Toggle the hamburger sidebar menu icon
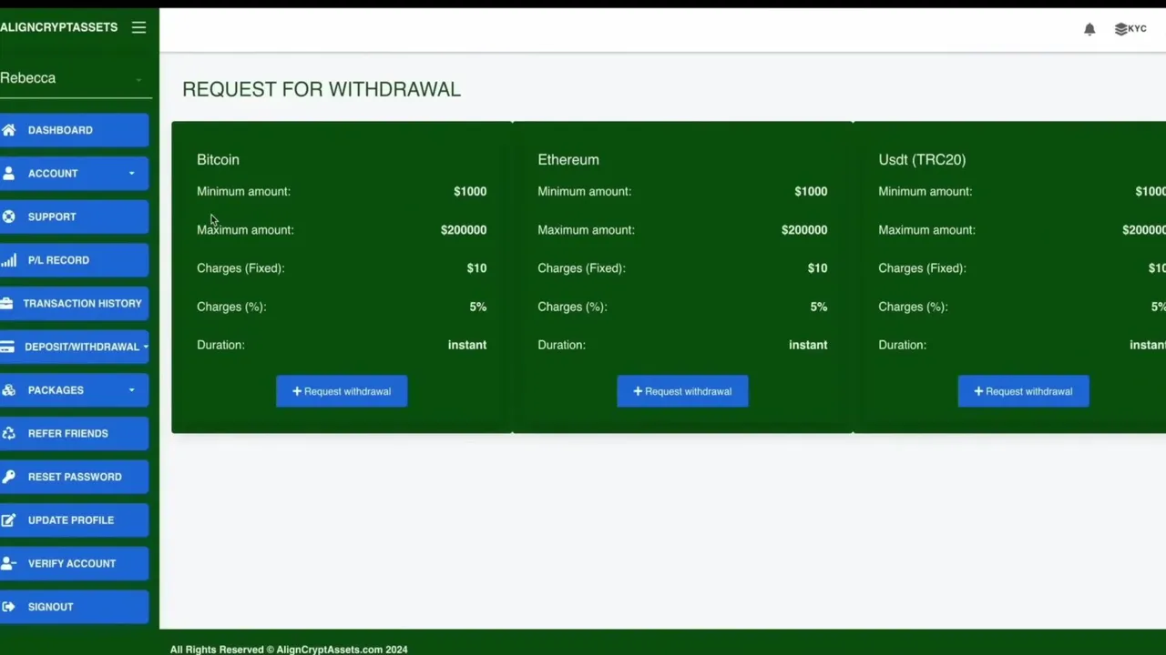The height and width of the screenshot is (655, 1166). pyautogui.click(x=138, y=27)
